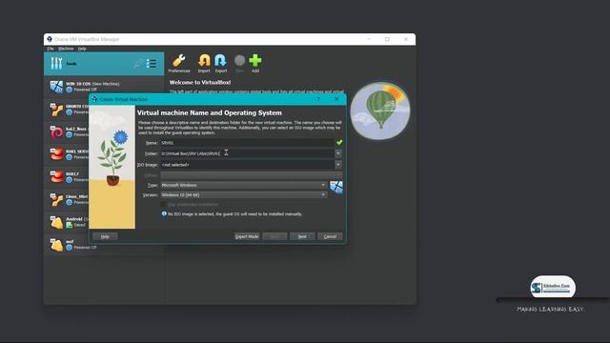Image resolution: width=610 pixels, height=343 pixels.
Task: Open the disabled Edition dropdown
Action: tap(251, 175)
